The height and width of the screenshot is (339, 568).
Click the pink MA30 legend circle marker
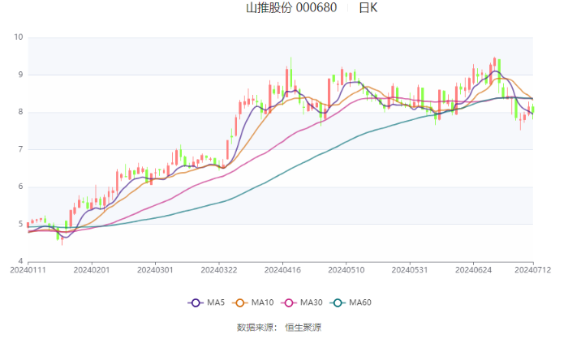click(289, 303)
